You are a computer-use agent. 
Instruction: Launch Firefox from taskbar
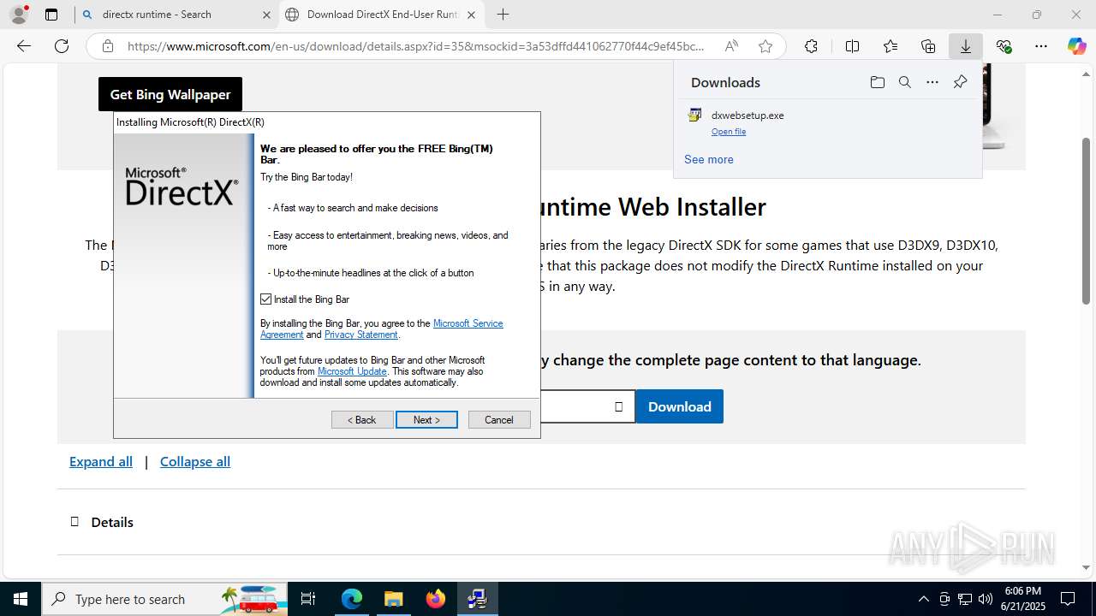click(436, 599)
